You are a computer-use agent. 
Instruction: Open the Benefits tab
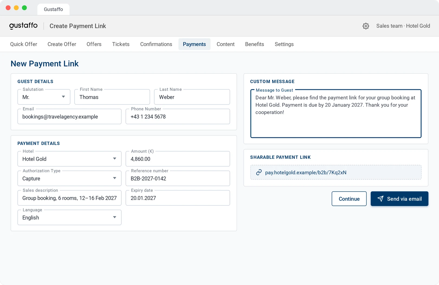pyautogui.click(x=254, y=44)
